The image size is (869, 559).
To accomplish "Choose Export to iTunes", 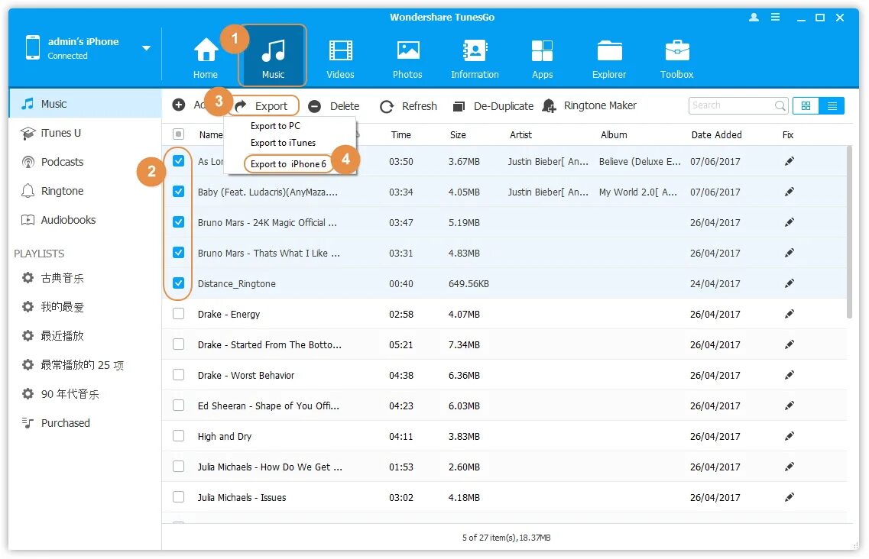I will 284,143.
